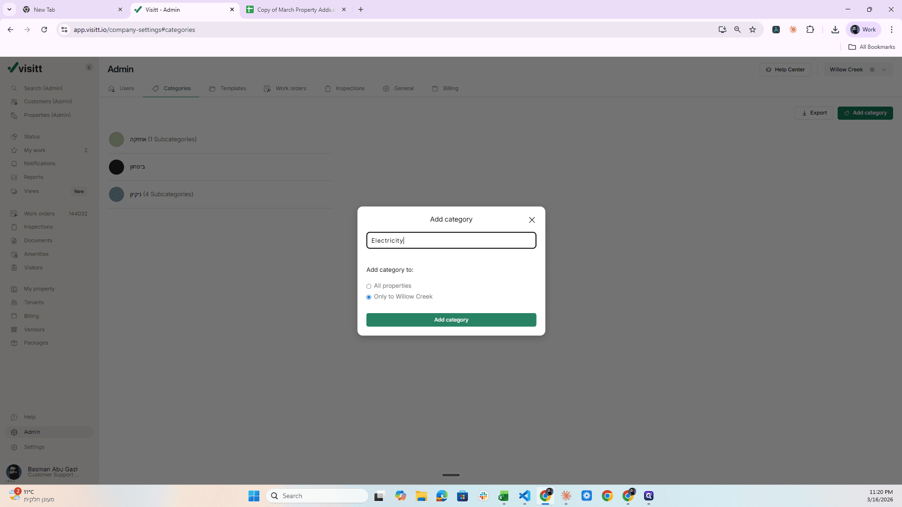Open Documents in sidebar

[38, 240]
